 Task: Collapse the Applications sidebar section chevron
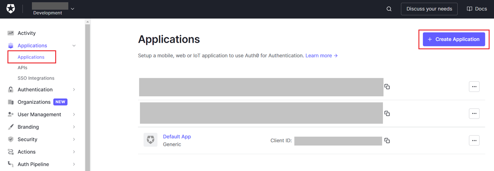tap(74, 46)
